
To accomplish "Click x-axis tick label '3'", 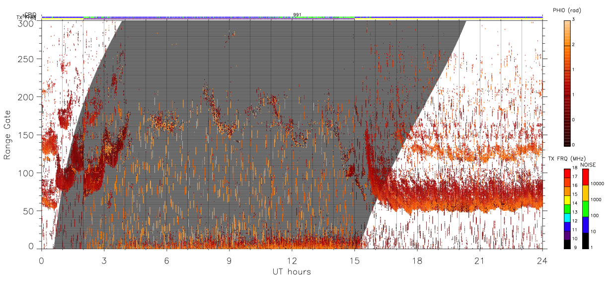I will (104, 260).
